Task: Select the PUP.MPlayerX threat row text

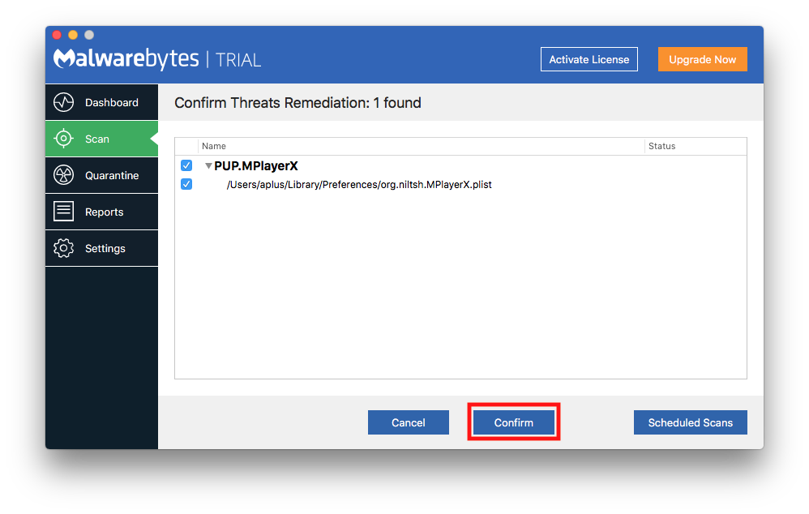Action: coord(256,165)
